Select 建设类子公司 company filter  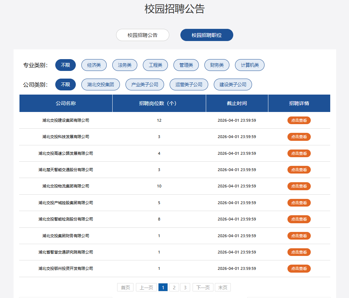pos(233,84)
